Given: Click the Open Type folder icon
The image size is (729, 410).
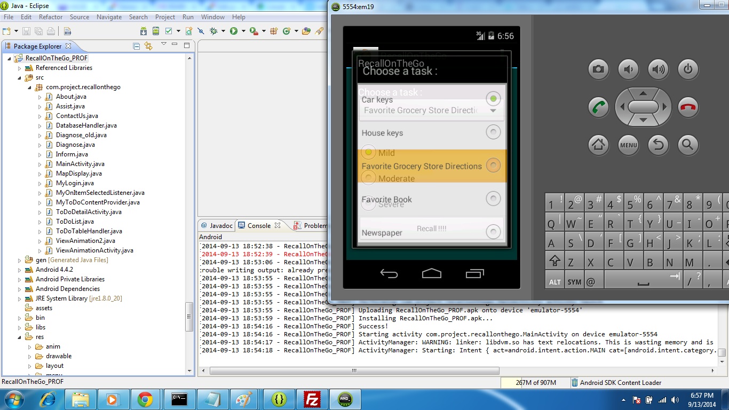Looking at the screenshot, I should click(306, 31).
